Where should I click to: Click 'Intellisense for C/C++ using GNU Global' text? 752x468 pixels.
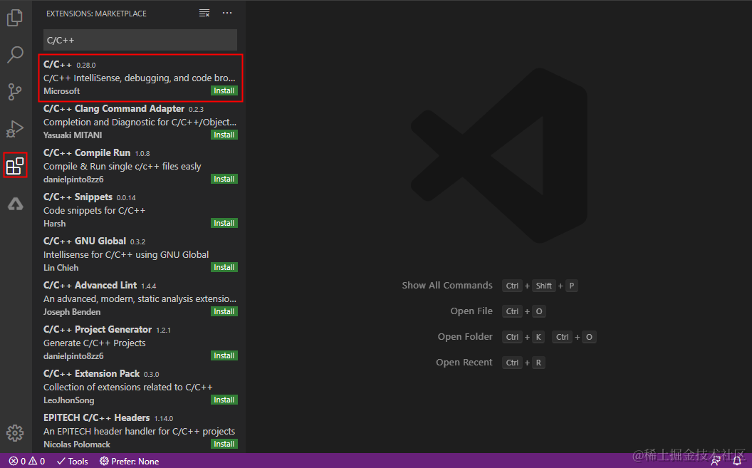pos(126,254)
